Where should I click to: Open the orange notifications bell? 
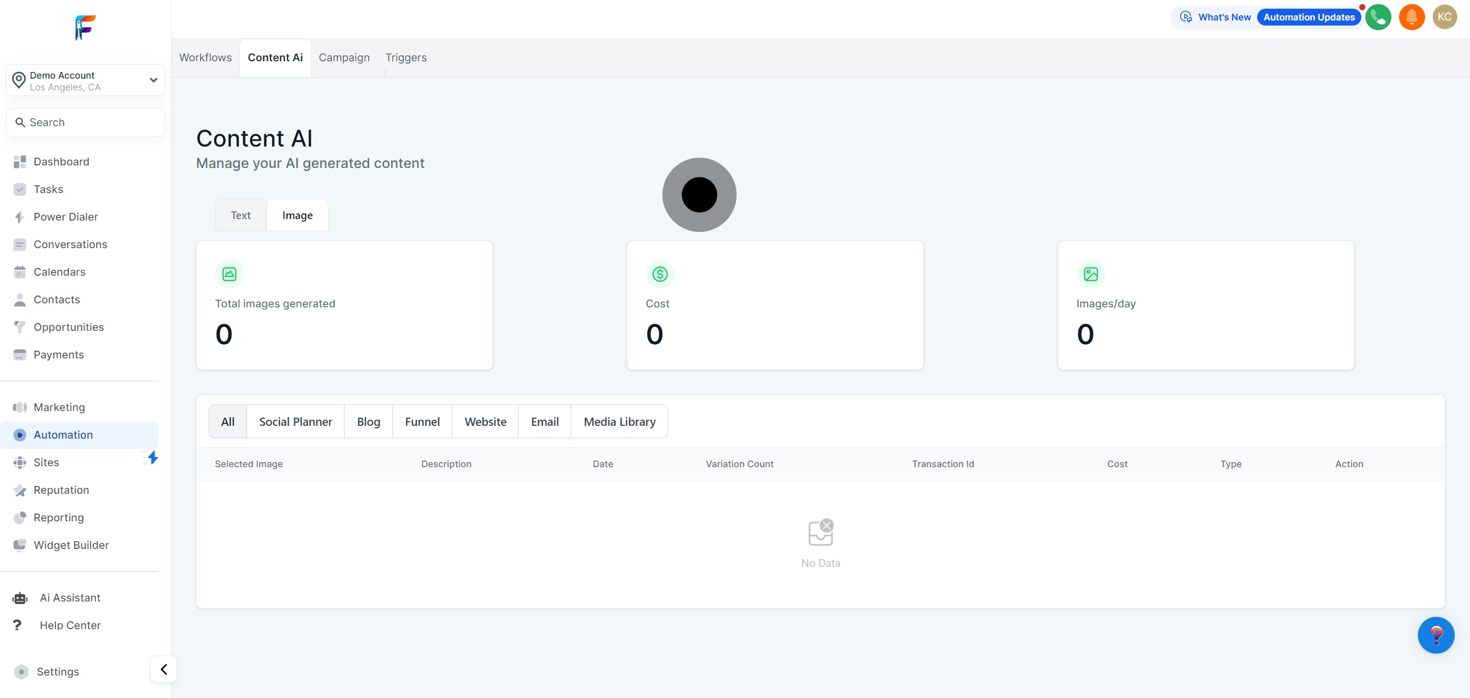pos(1411,17)
